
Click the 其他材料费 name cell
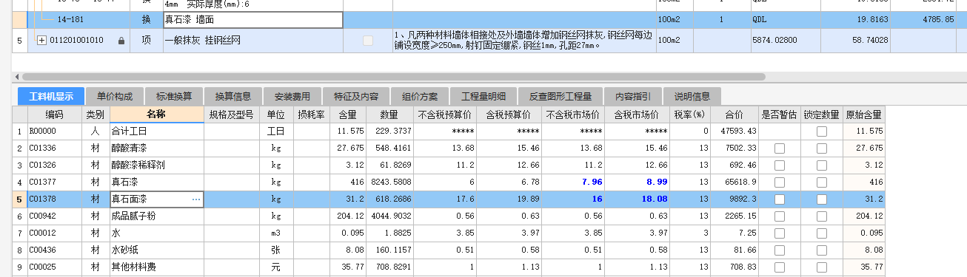click(156, 267)
